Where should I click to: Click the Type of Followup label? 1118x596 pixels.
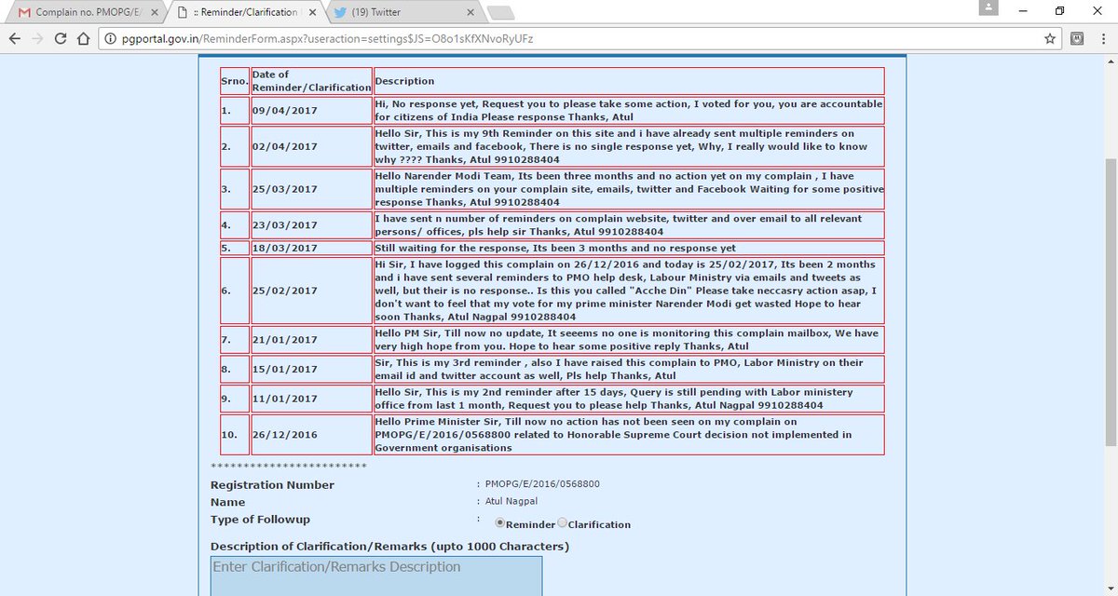(x=260, y=520)
